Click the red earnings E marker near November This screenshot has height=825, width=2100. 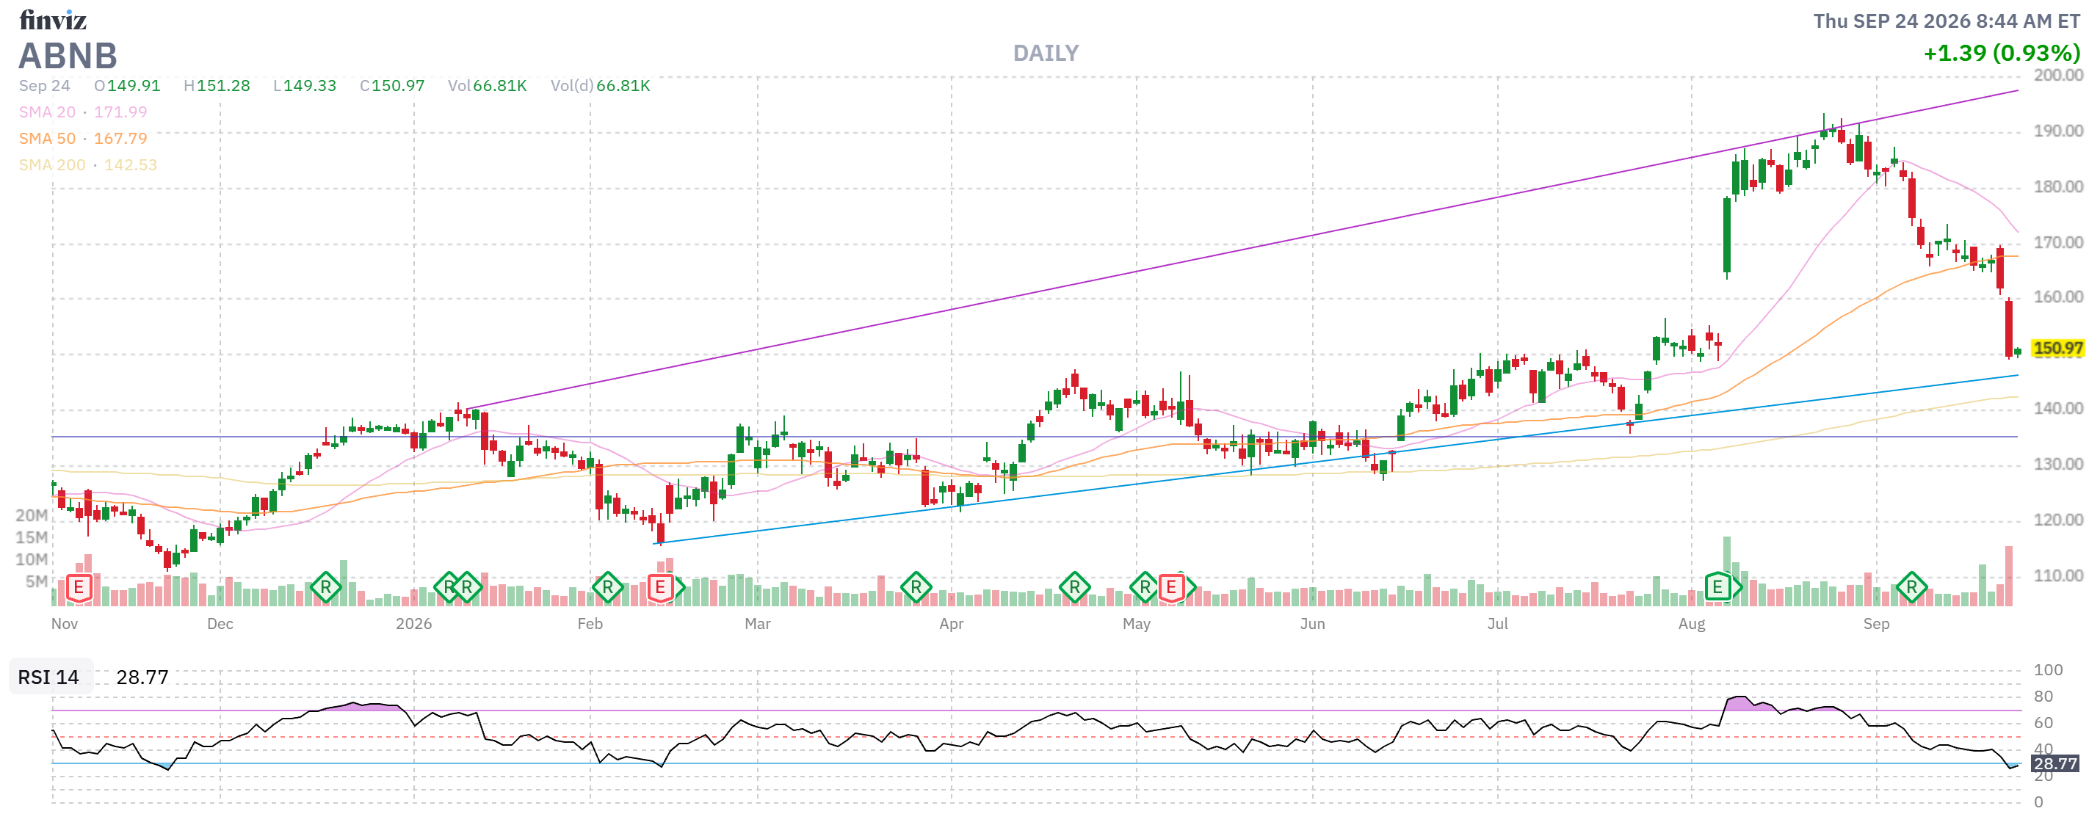click(79, 587)
